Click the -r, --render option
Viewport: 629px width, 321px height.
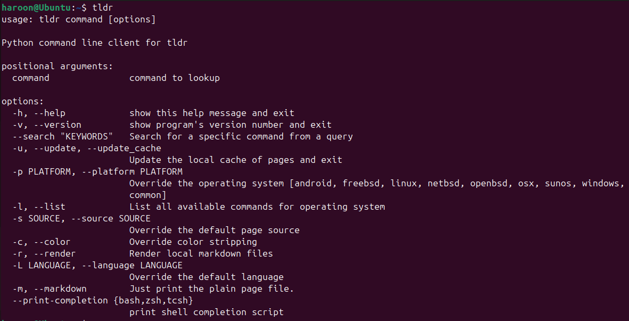44,254
